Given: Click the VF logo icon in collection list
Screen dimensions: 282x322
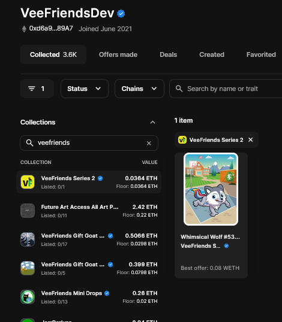Looking at the screenshot, I should (x=28, y=182).
